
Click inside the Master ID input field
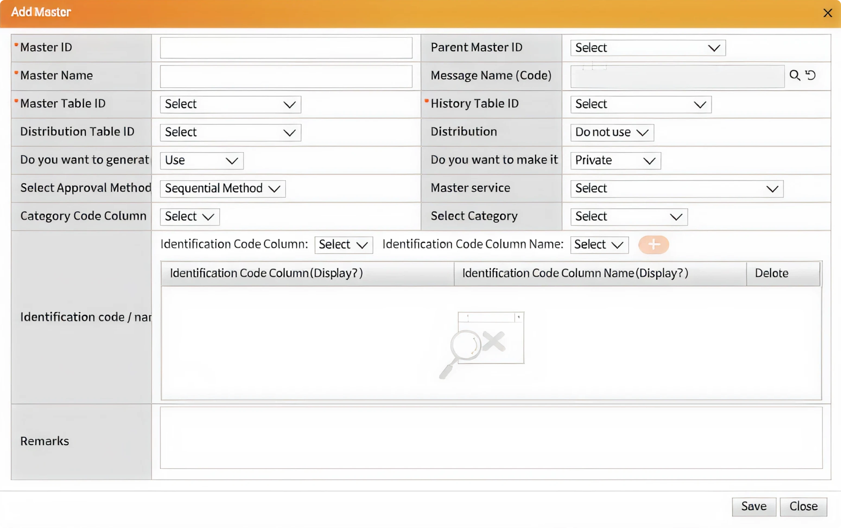(x=286, y=48)
